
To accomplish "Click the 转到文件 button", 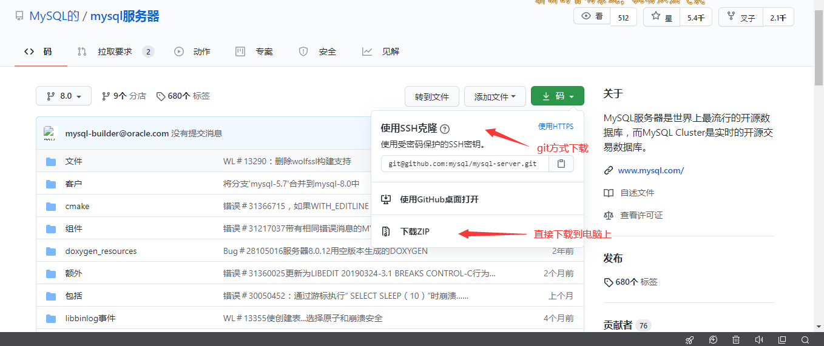I will point(432,96).
